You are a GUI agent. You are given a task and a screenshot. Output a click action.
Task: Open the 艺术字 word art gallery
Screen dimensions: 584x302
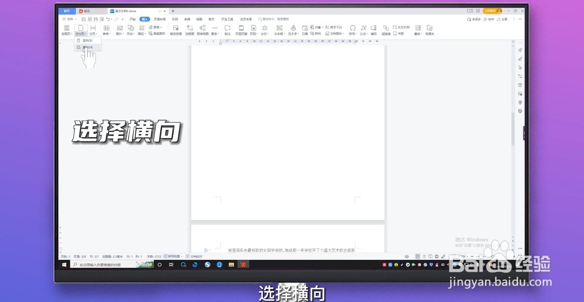point(293,30)
